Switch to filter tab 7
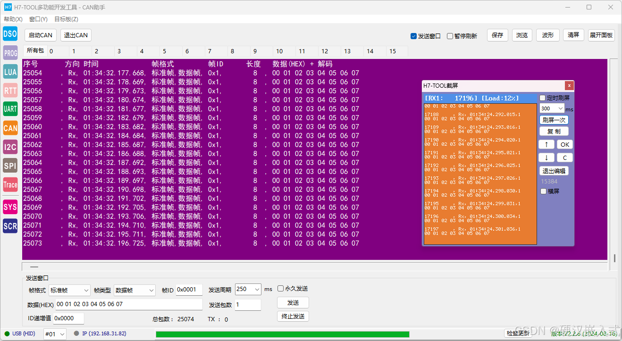Image resolution: width=622 pixels, height=341 pixels. pos(216,51)
